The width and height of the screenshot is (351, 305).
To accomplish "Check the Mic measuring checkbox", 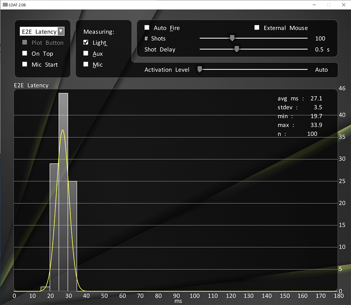I will (x=86, y=64).
